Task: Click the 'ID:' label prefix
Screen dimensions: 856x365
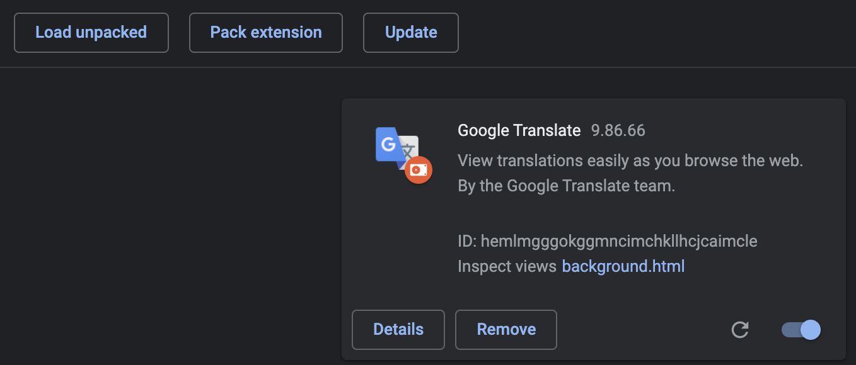Action: pyautogui.click(x=467, y=241)
